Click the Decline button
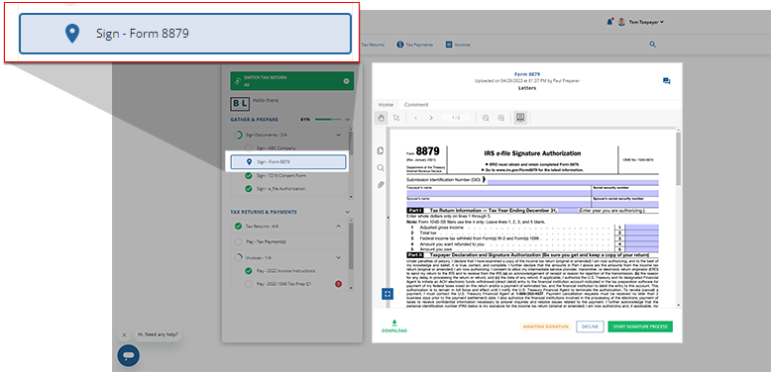The width and height of the screenshot is (771, 372). point(590,326)
